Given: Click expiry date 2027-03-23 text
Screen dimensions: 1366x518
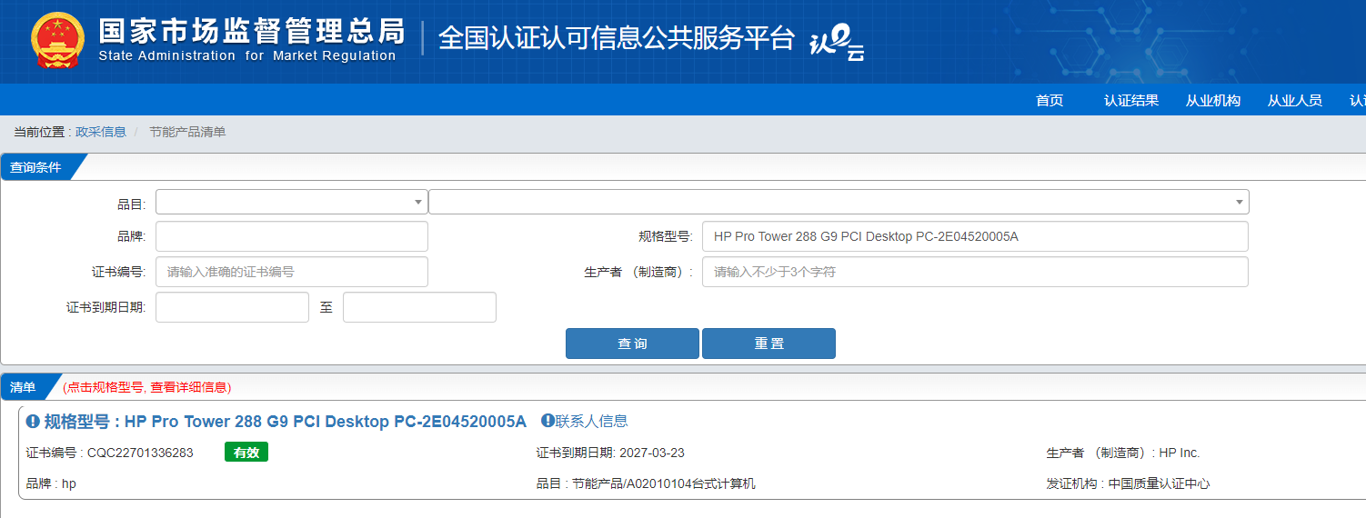Looking at the screenshot, I should click(x=652, y=453).
